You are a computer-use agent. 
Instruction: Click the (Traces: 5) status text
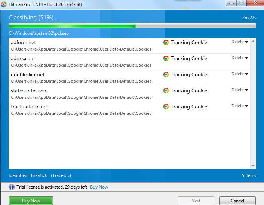click(61, 175)
